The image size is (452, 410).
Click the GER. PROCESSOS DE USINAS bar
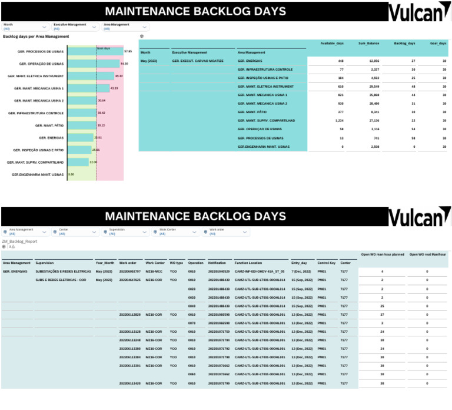pyautogui.click(x=95, y=51)
